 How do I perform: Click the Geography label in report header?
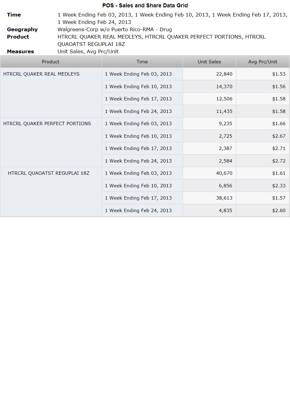click(x=22, y=29)
